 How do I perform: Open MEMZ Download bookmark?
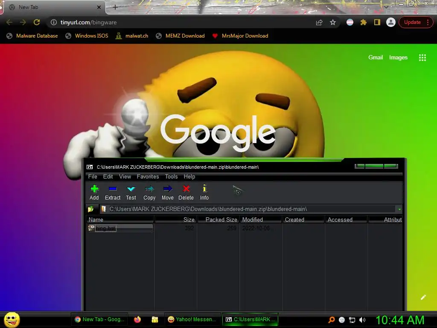(181, 36)
